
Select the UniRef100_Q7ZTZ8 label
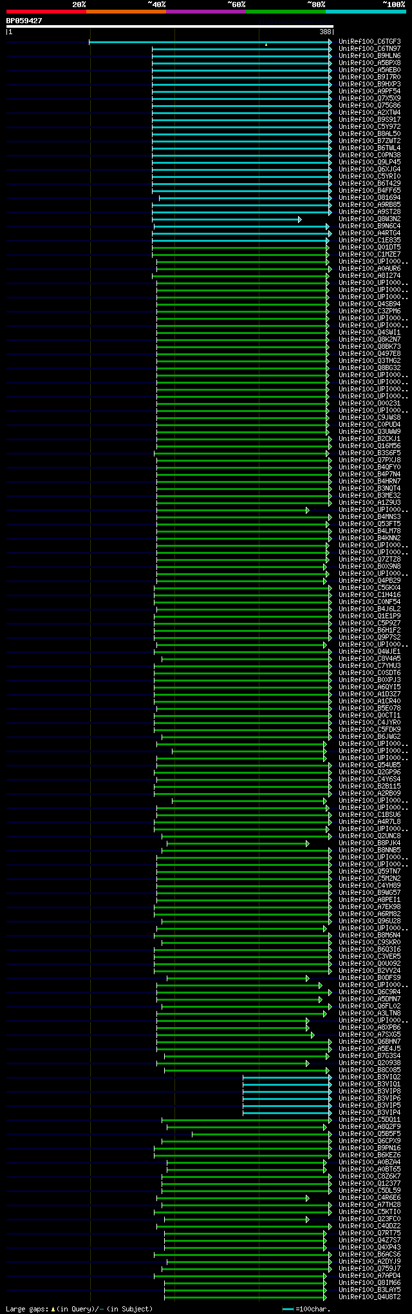(370, 560)
